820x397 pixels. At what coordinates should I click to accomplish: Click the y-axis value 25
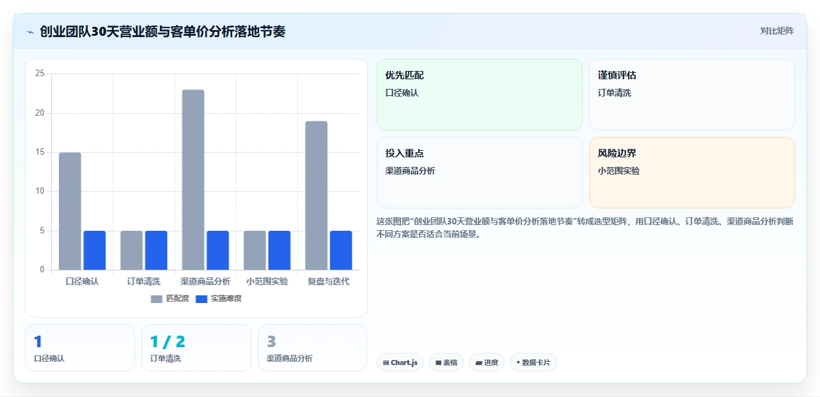(x=40, y=74)
